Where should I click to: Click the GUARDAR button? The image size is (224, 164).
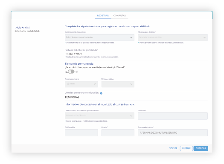pyautogui.click(x=201, y=148)
